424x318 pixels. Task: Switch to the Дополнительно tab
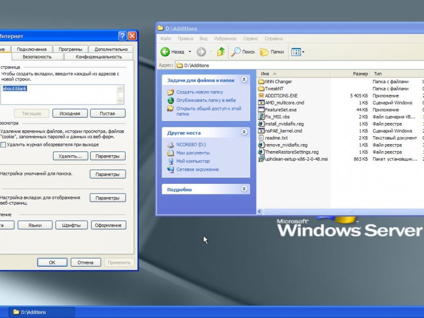(111, 49)
